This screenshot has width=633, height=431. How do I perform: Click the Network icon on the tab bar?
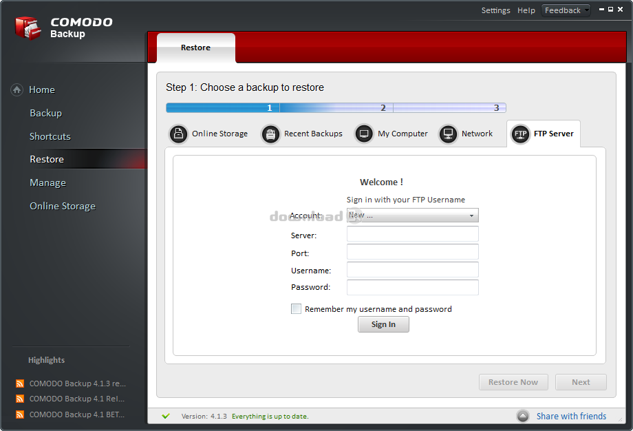449,134
